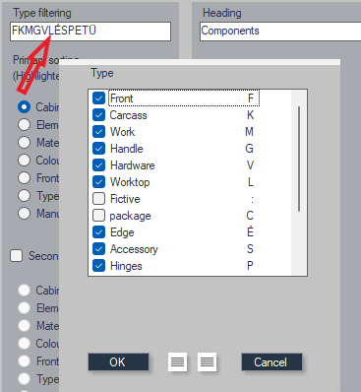Enable the Fictive checkbox
This screenshot has width=361, height=392.
click(98, 199)
